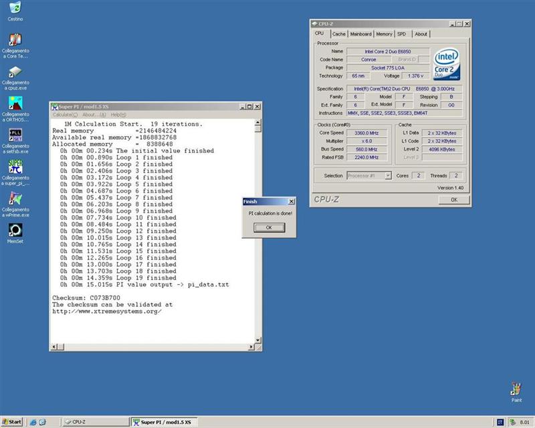The height and width of the screenshot is (428, 535).
Task: Click the taskbar clock showing 8.01
Action: (x=524, y=422)
